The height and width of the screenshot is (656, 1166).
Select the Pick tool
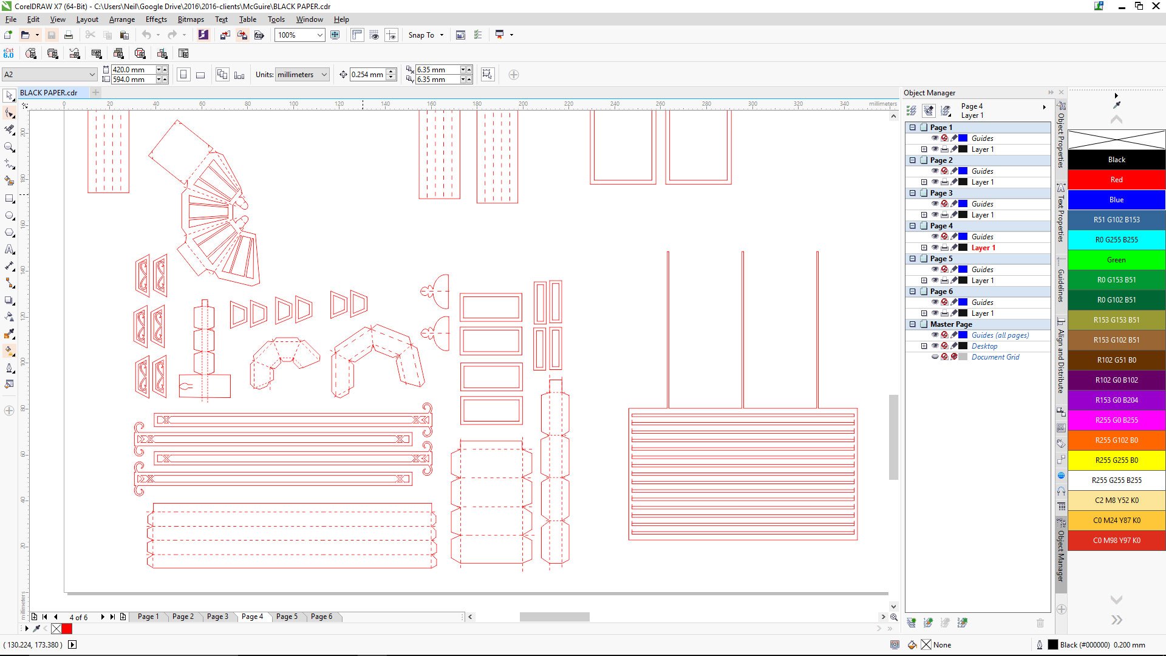[9, 95]
